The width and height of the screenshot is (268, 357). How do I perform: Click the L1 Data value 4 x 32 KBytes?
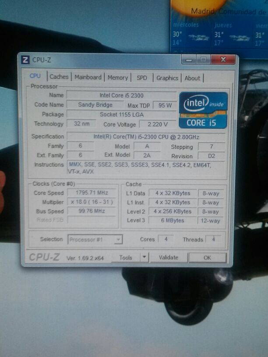point(173,193)
